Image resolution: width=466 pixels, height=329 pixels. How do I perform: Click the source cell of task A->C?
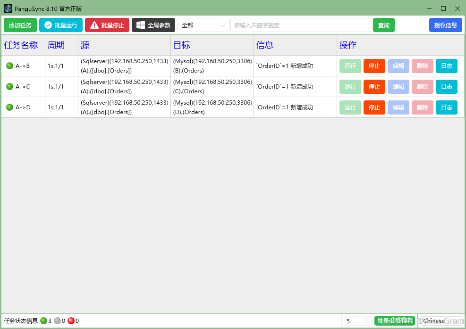click(x=124, y=86)
